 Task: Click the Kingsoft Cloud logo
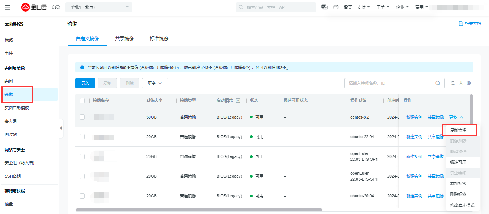pyautogui.click(x=34, y=7)
